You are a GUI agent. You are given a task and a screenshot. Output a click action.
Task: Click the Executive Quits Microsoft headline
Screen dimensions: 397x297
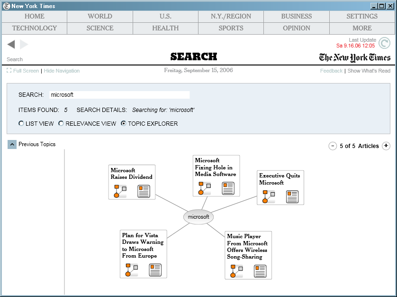(280, 179)
